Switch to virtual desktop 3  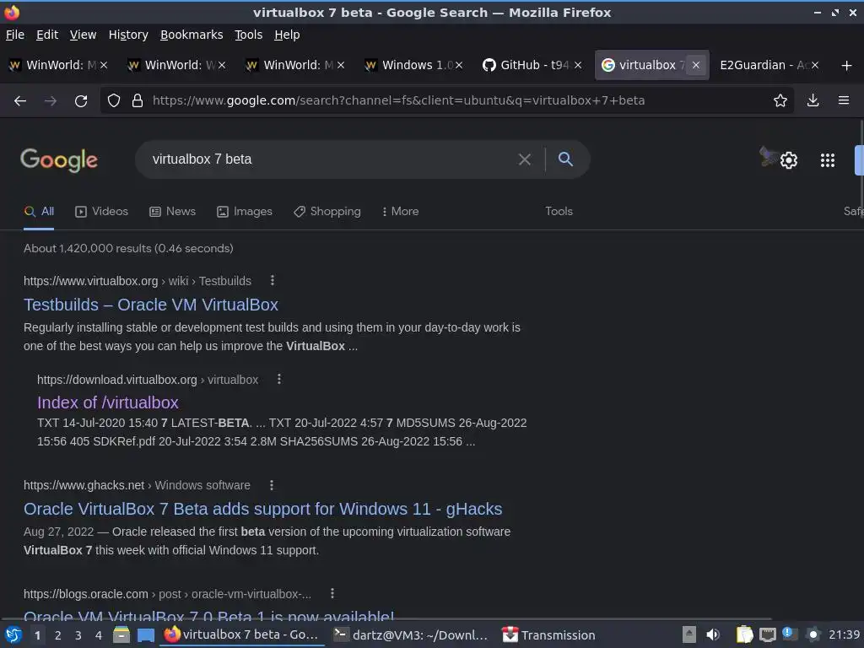pos(78,635)
